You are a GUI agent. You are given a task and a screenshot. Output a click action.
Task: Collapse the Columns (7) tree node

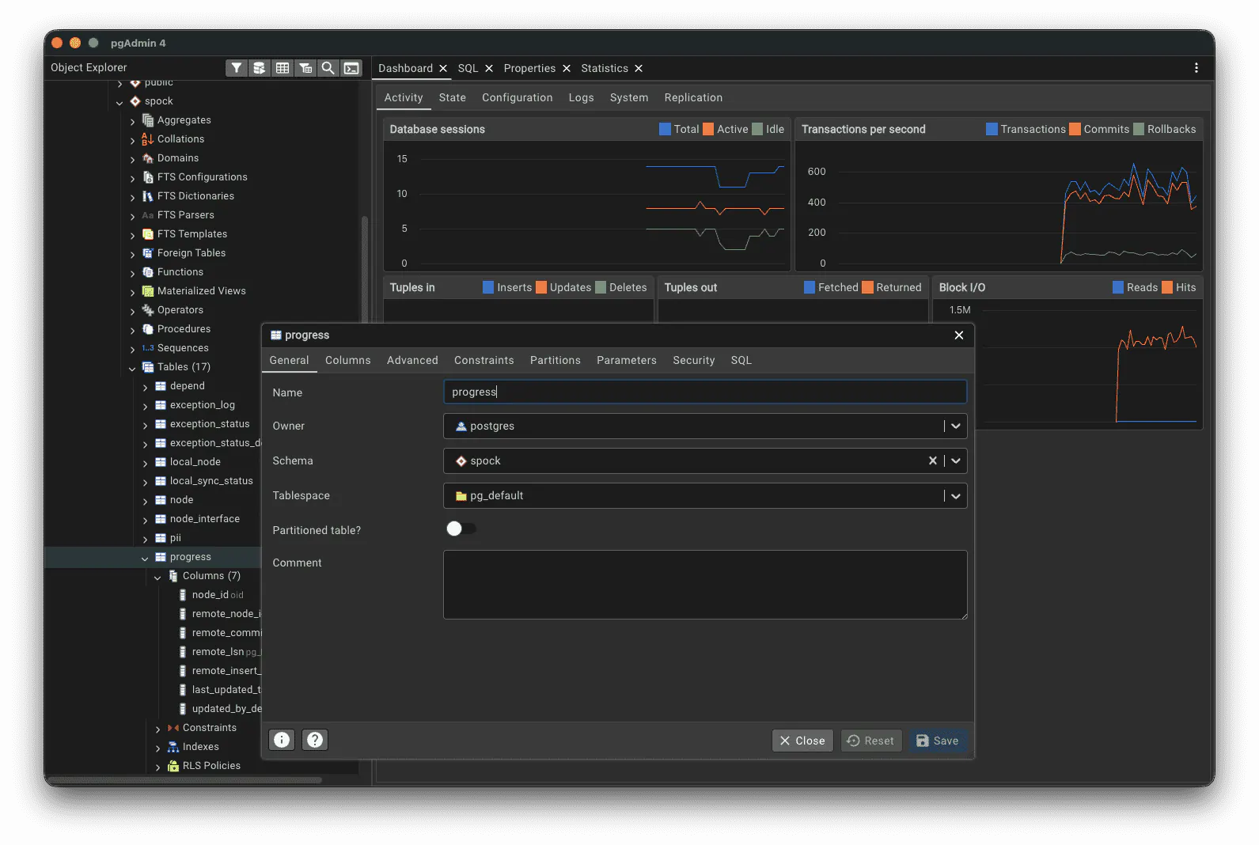click(157, 577)
